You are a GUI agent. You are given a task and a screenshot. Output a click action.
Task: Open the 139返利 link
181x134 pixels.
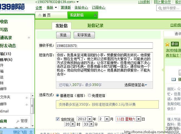click(x=144, y=2)
